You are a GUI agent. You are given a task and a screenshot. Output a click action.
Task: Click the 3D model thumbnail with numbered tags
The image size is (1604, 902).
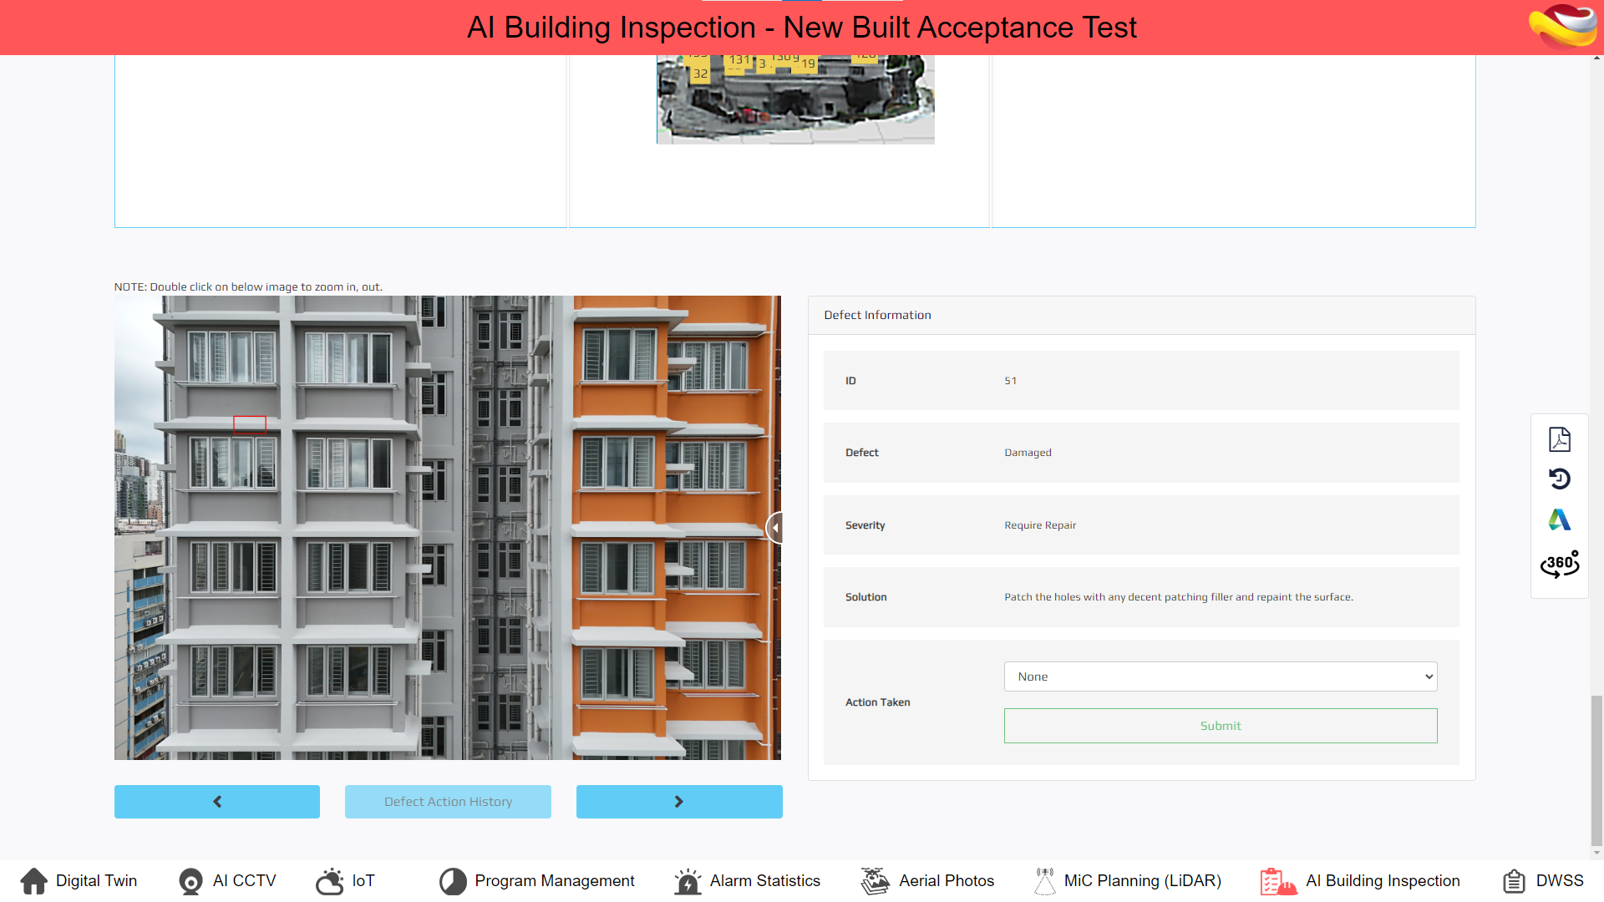795,99
